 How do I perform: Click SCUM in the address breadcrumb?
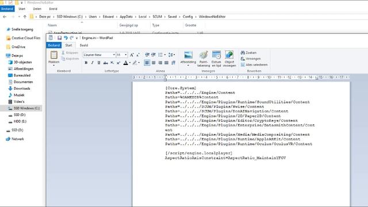coord(157,17)
